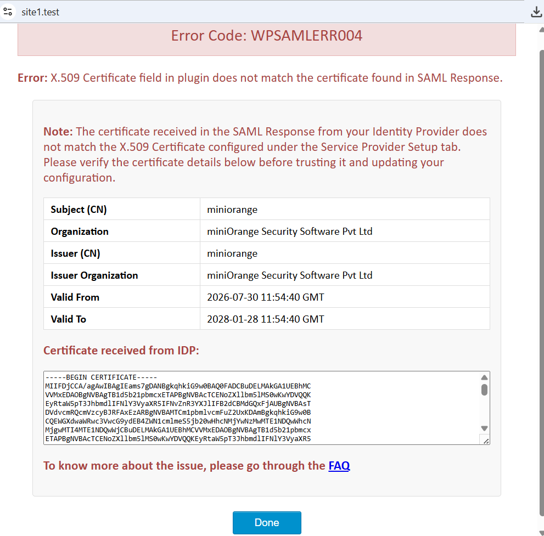Click the date 2026-07-30 11:54:40 GMT
Viewport: 544px width, 536px height.
265,297
